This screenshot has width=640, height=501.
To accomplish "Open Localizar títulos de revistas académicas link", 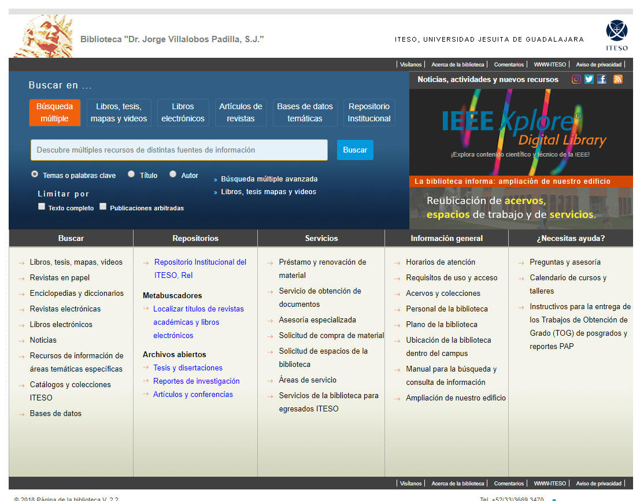I will pos(198,322).
